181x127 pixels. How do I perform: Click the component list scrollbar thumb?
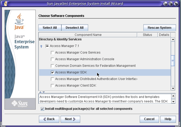[x=173, y=60]
